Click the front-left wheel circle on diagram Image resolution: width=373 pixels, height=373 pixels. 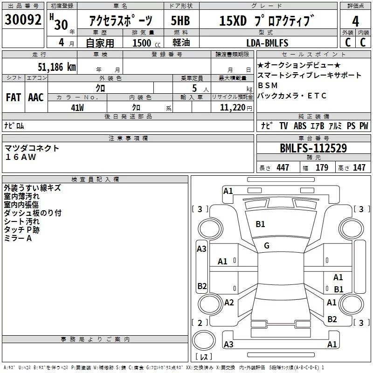210,229
